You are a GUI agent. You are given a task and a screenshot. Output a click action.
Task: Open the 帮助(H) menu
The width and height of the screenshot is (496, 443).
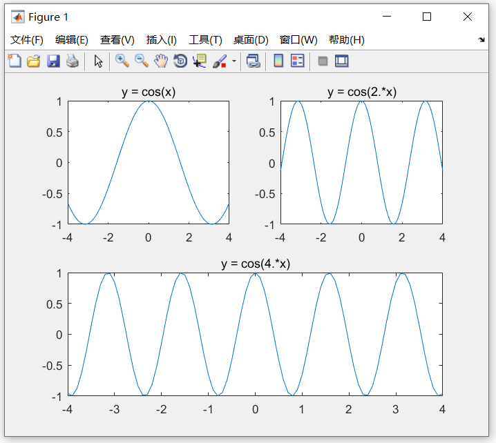[346, 40]
